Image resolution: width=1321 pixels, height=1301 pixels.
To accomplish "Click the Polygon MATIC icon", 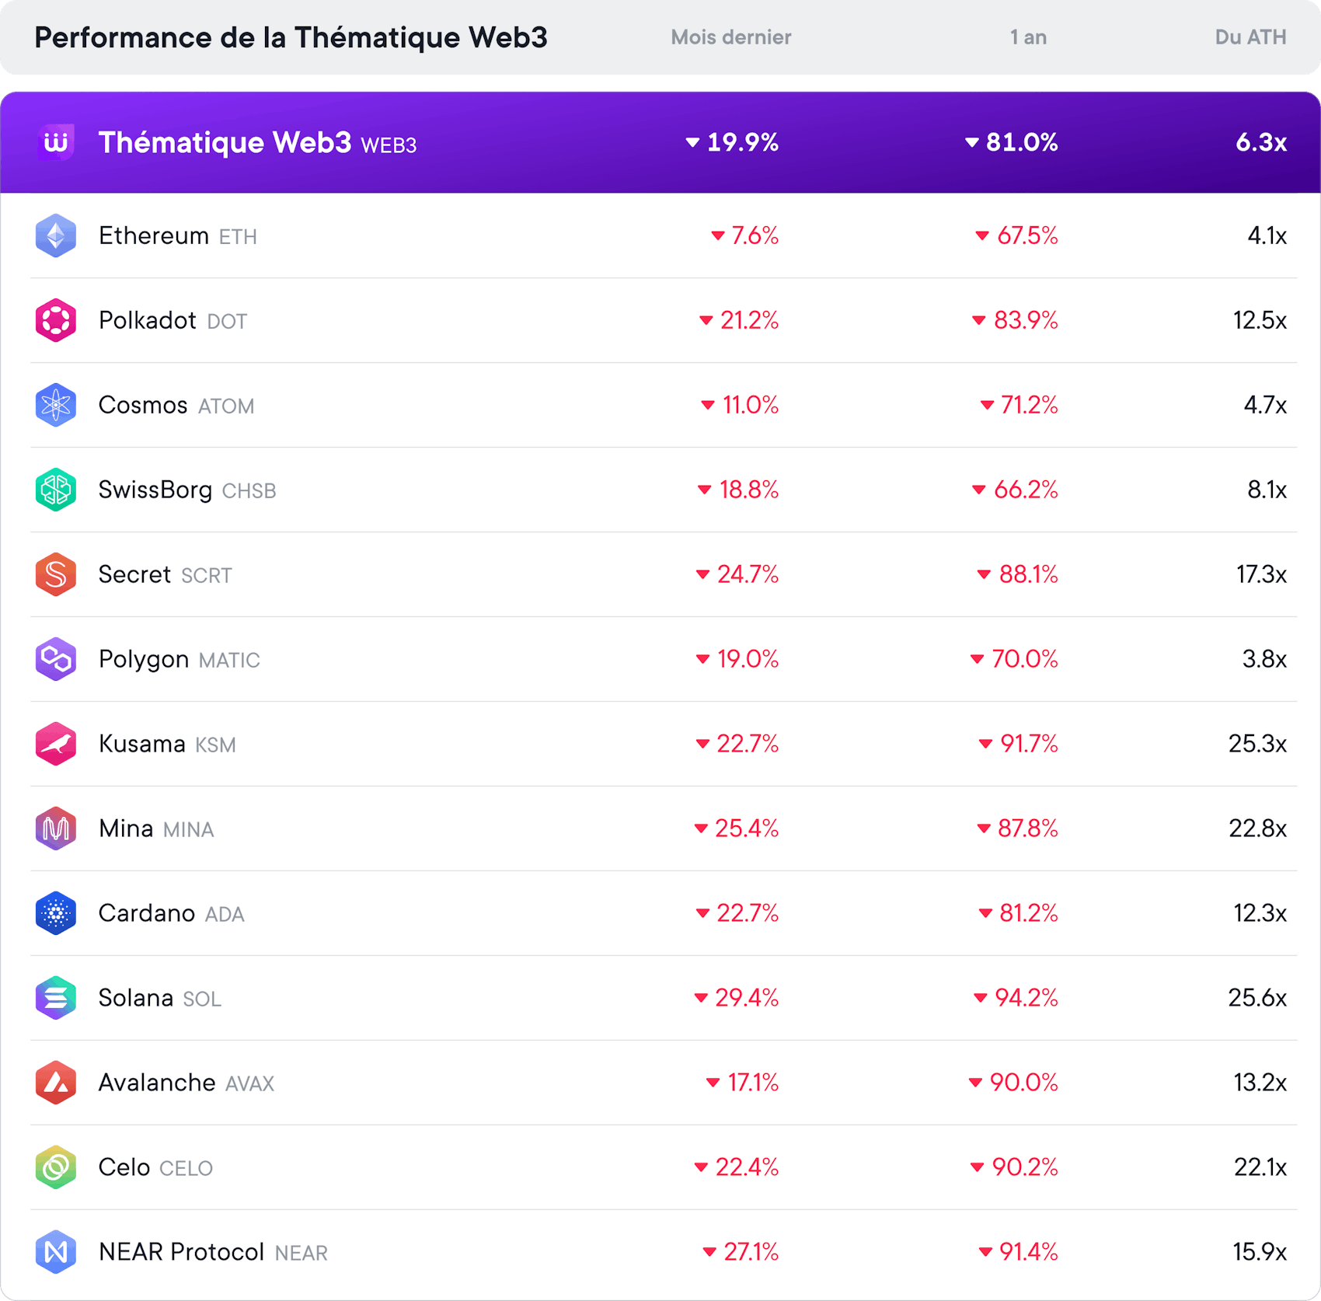I will click(56, 659).
